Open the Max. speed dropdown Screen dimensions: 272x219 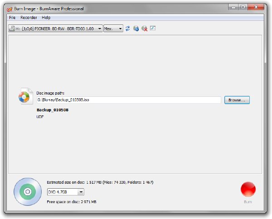tap(113, 29)
